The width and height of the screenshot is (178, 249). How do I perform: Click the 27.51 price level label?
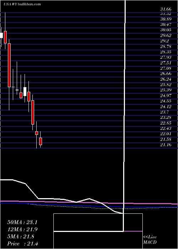tap(166, 63)
